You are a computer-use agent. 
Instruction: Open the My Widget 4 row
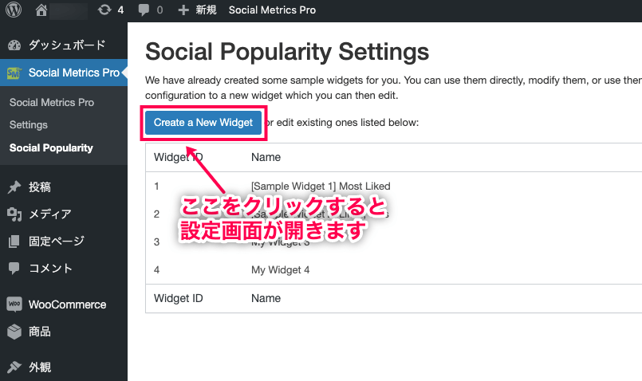(280, 269)
